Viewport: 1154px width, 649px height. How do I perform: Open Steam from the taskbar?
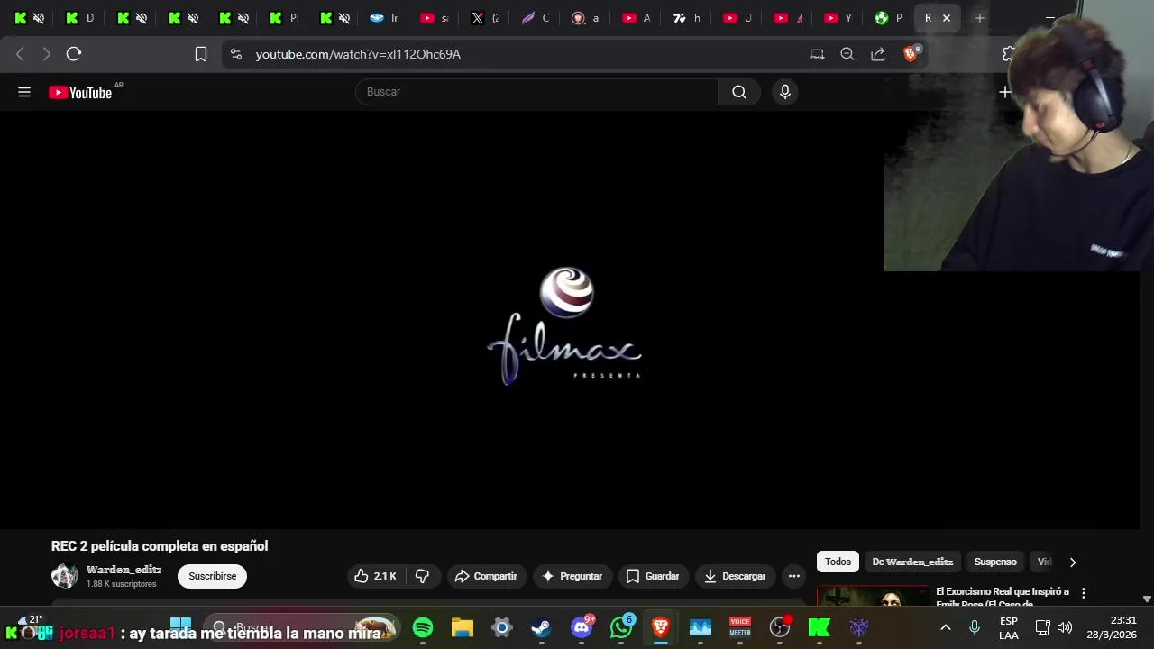pos(541,627)
